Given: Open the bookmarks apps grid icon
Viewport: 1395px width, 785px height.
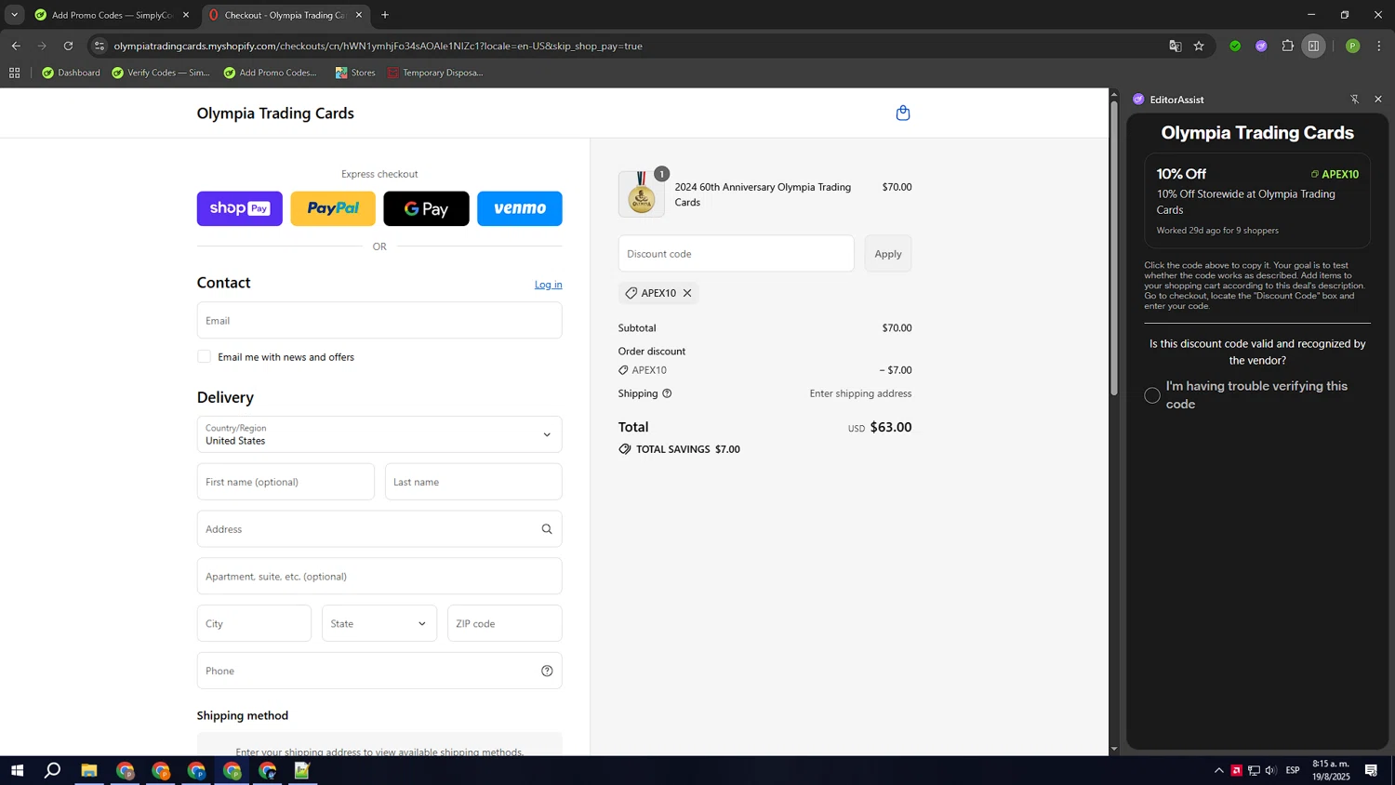Looking at the screenshot, I should (14, 73).
